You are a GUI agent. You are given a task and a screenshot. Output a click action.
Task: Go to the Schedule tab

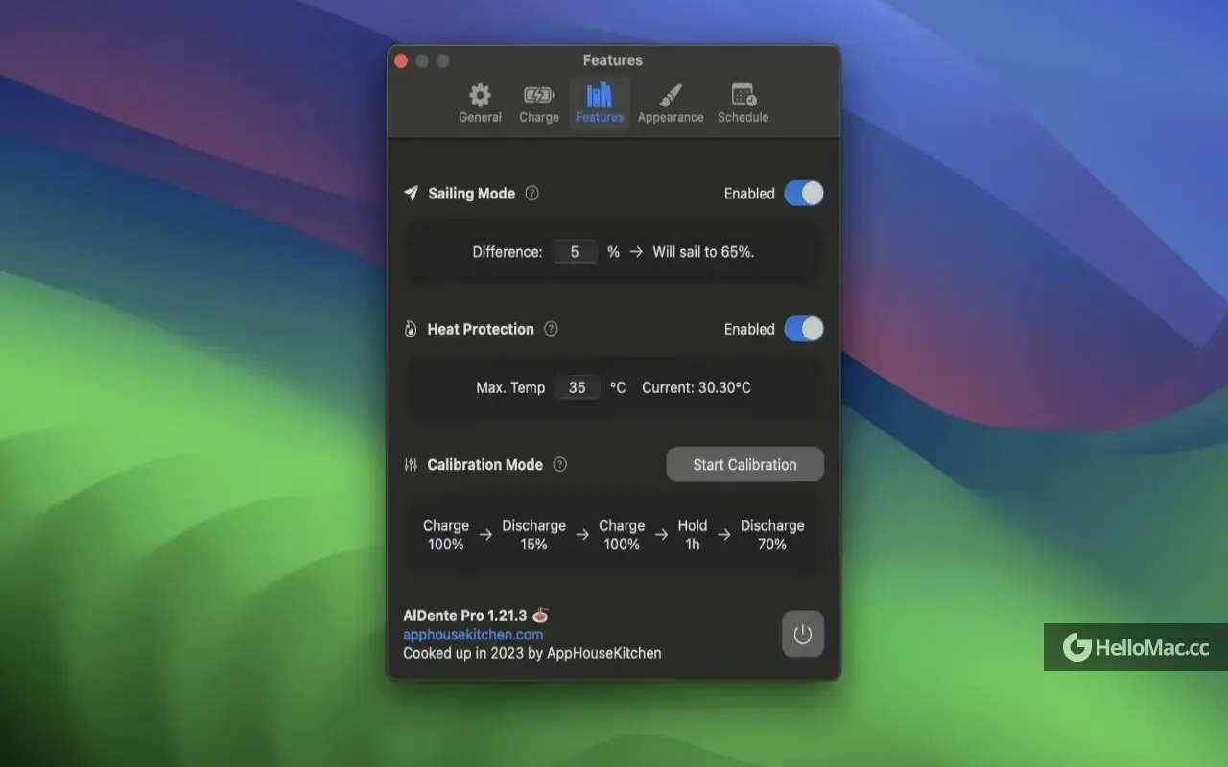(x=744, y=104)
